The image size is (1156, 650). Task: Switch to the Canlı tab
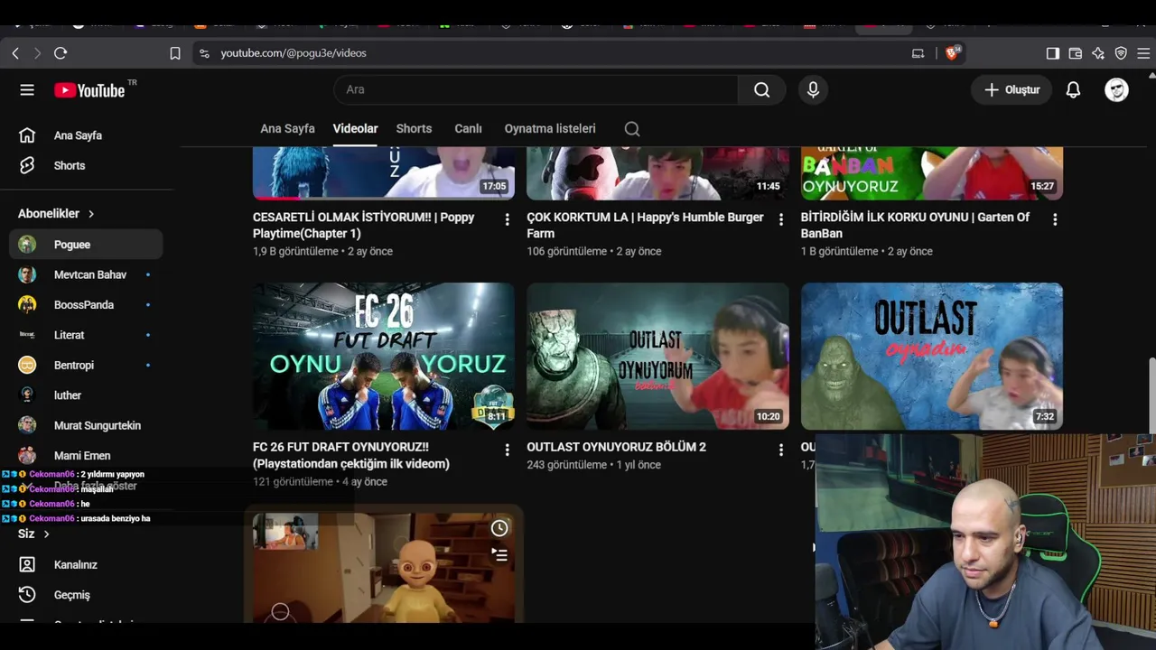coord(468,128)
